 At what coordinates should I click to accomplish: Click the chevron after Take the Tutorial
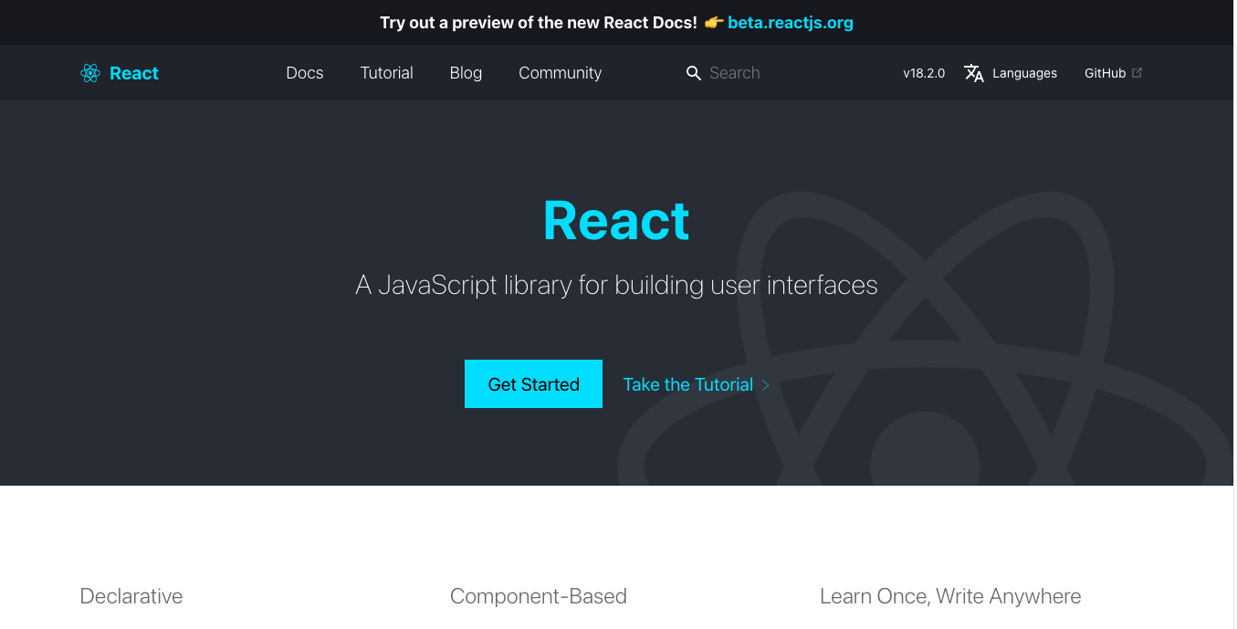point(765,385)
